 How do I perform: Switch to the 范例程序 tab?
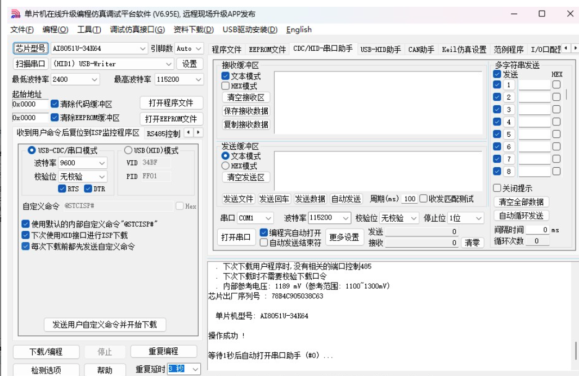click(509, 50)
